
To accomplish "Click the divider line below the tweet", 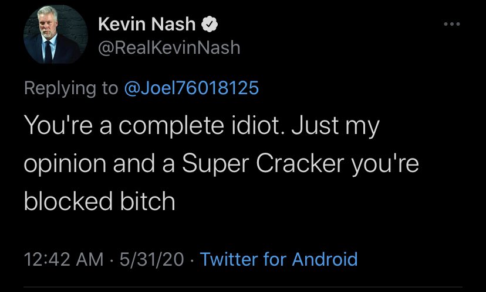I will point(243,287).
